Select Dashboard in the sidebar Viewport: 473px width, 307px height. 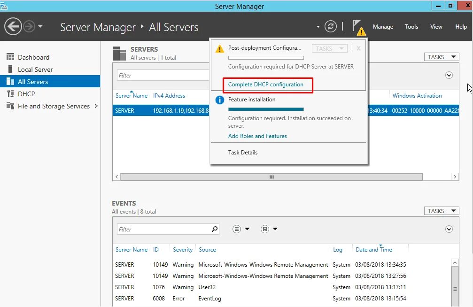[50, 57]
